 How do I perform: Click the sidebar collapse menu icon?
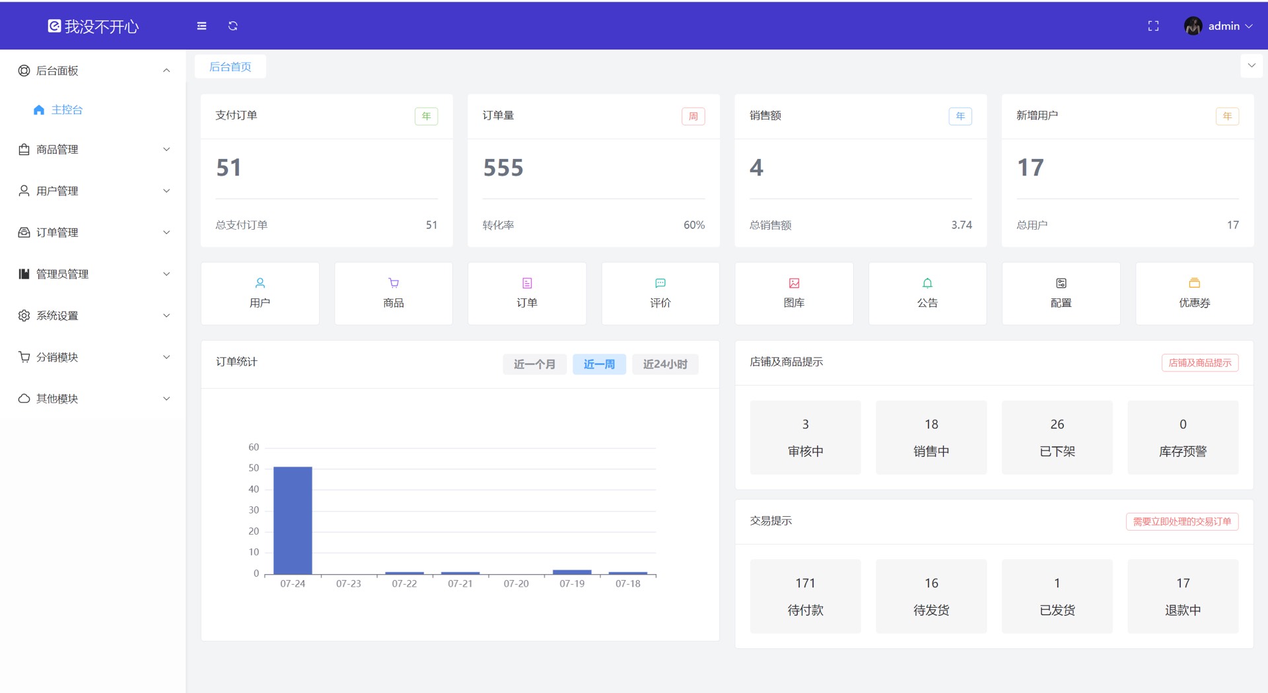(x=201, y=26)
